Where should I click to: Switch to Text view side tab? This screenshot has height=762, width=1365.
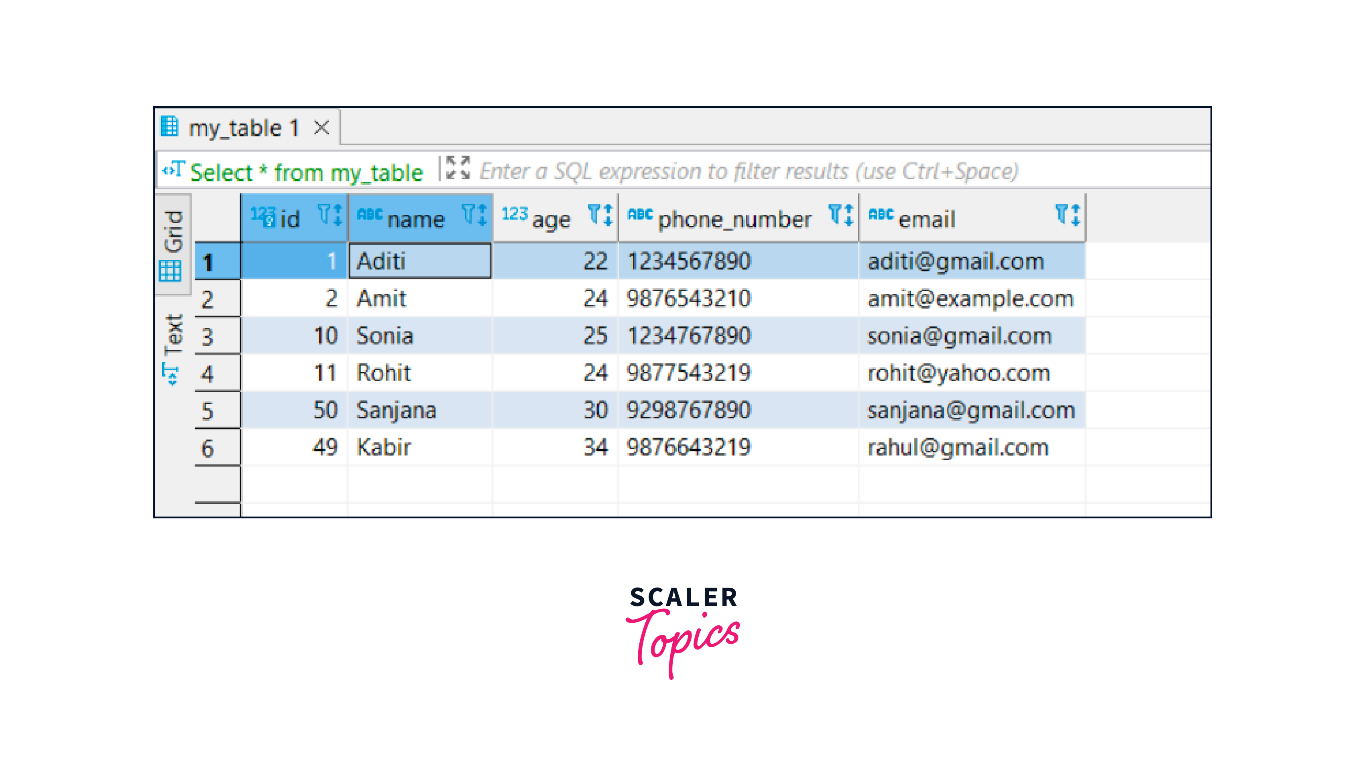pyautogui.click(x=172, y=349)
